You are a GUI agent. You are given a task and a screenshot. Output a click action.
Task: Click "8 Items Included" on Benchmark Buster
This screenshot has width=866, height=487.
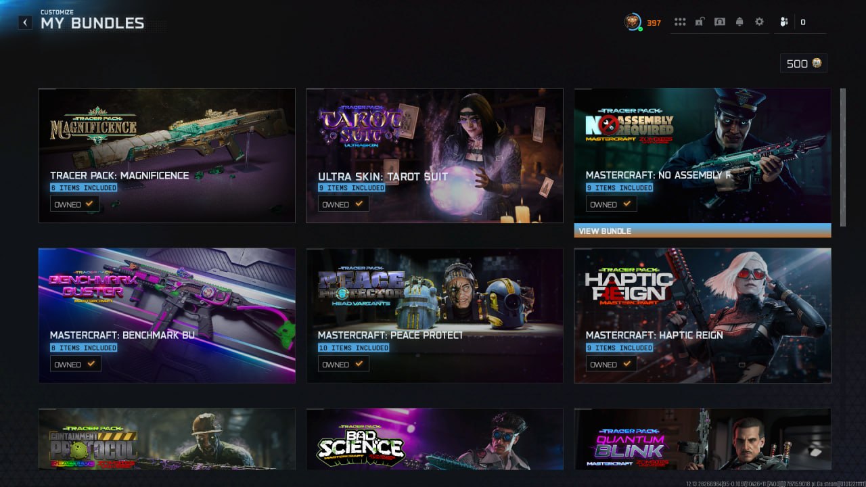click(x=83, y=348)
